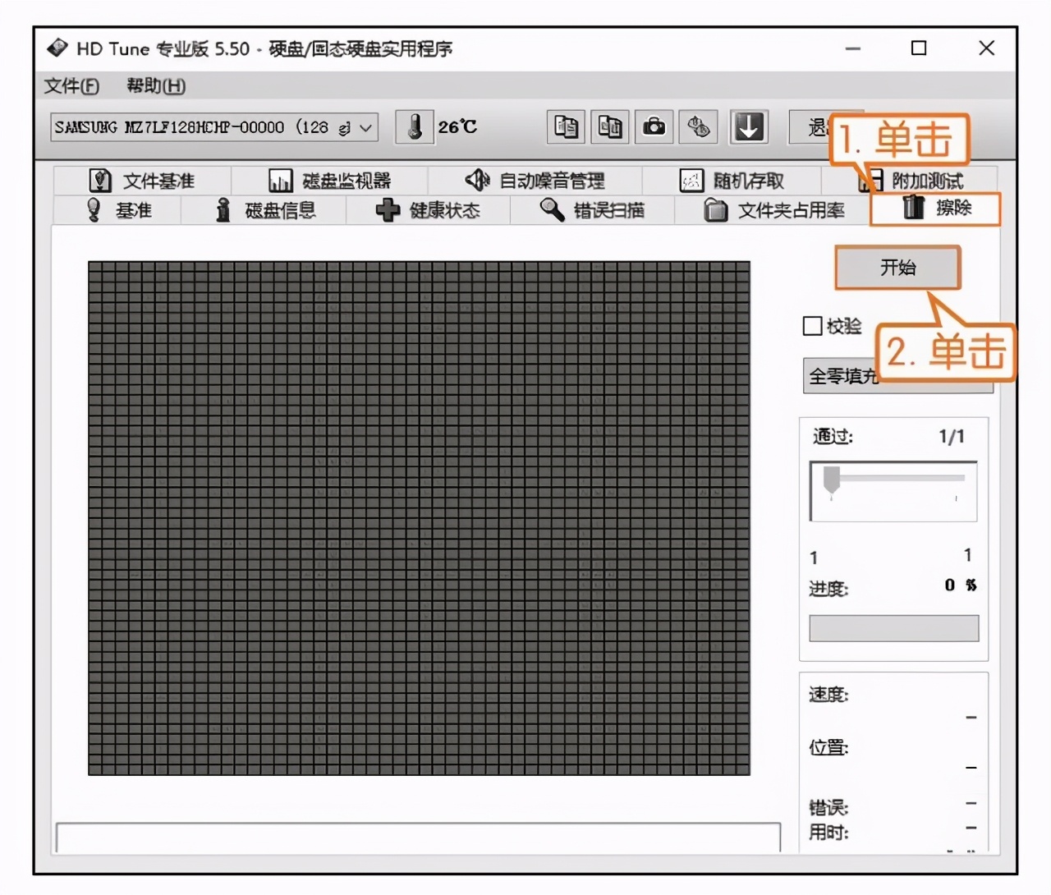Click the 通过 passes slider handle

pos(832,480)
